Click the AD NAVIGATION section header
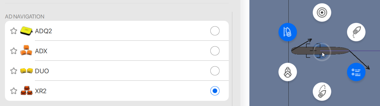Image resolution: width=380 pixels, height=106 pixels. [x=25, y=17]
